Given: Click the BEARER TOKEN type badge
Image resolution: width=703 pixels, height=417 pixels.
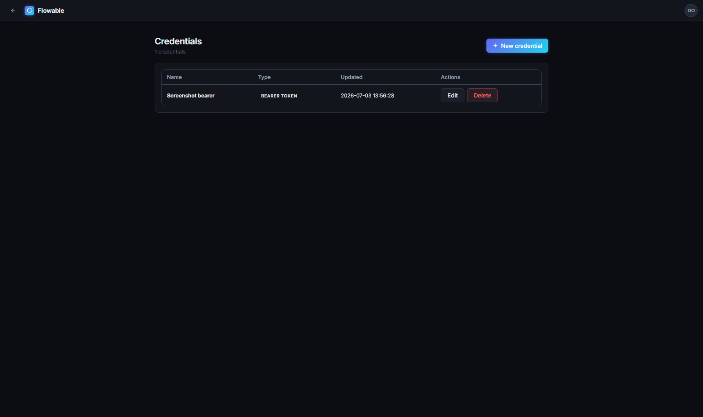Looking at the screenshot, I should (x=279, y=96).
